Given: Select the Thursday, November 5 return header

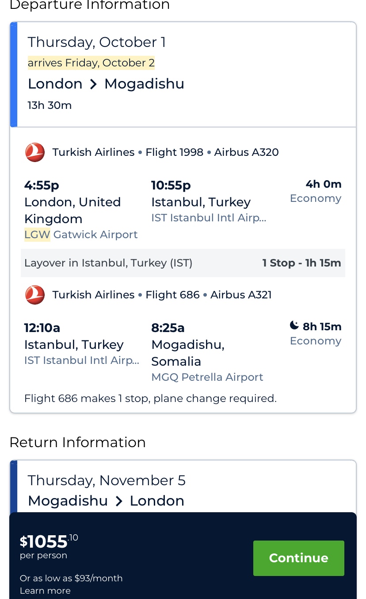Looking at the screenshot, I should (107, 481).
